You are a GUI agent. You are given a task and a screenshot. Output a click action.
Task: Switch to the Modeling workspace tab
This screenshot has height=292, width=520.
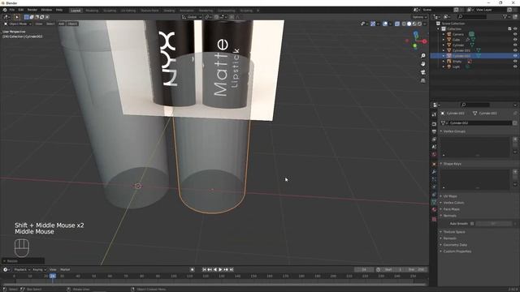click(x=92, y=11)
